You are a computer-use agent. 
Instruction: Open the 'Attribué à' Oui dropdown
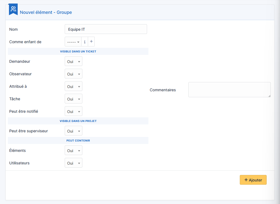(x=74, y=86)
